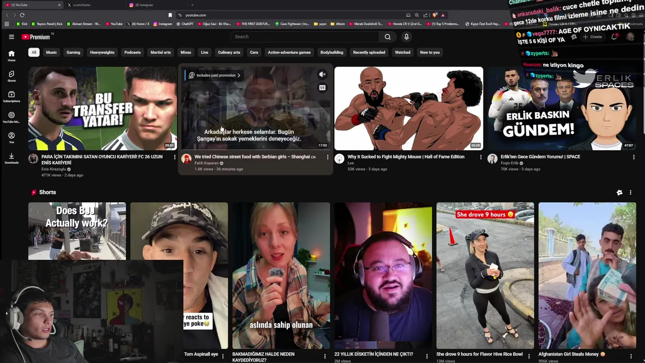
Task: Unmute the Fatih Koparan preview video
Action: point(322,75)
